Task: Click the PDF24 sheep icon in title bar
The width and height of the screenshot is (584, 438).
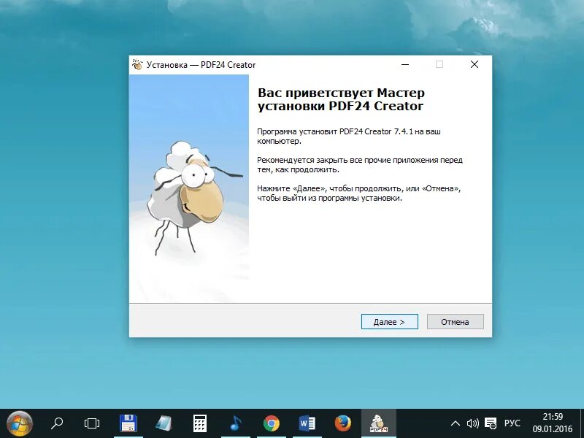Action: 137,65
